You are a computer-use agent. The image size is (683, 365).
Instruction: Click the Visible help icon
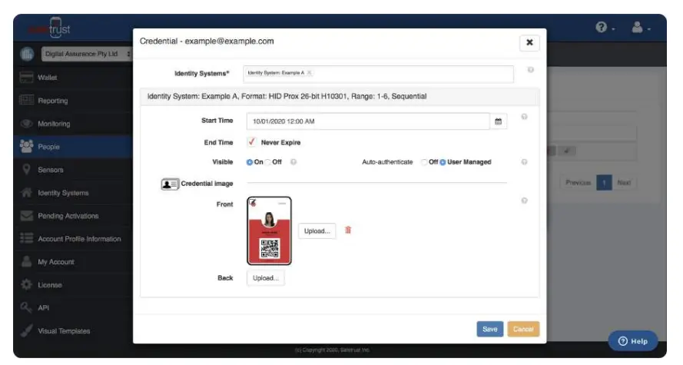(x=293, y=162)
